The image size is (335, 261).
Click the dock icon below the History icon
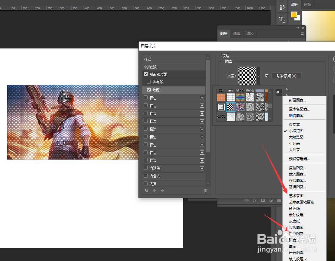(282, 20)
